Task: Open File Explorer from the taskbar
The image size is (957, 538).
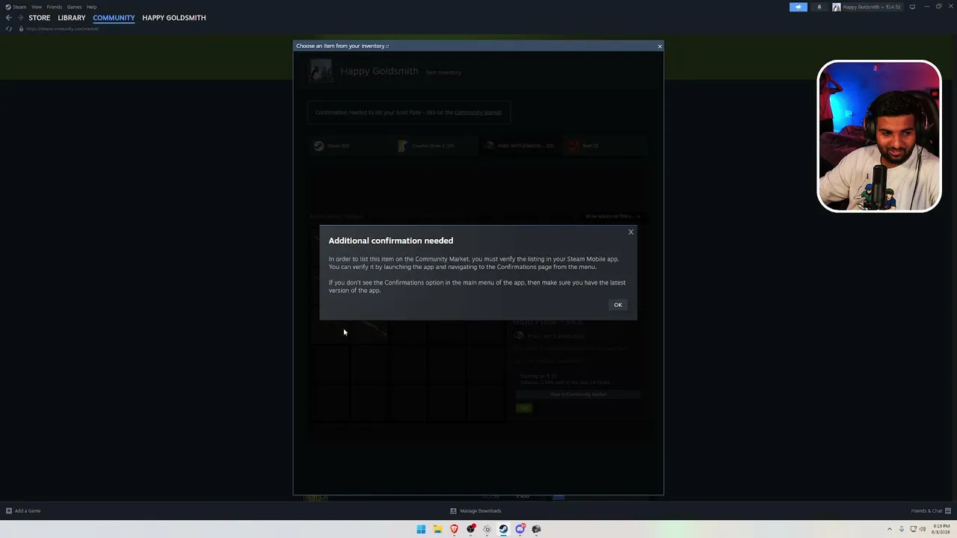Action: click(x=437, y=529)
